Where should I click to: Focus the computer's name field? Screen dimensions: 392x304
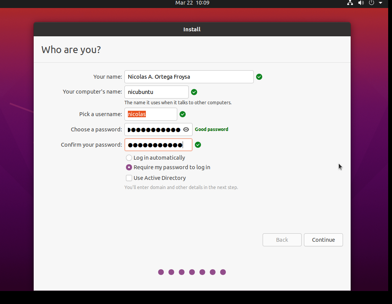(x=157, y=92)
